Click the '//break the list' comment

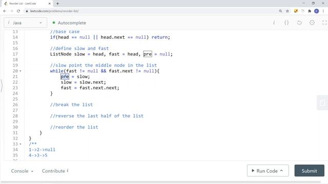[x=71, y=105]
